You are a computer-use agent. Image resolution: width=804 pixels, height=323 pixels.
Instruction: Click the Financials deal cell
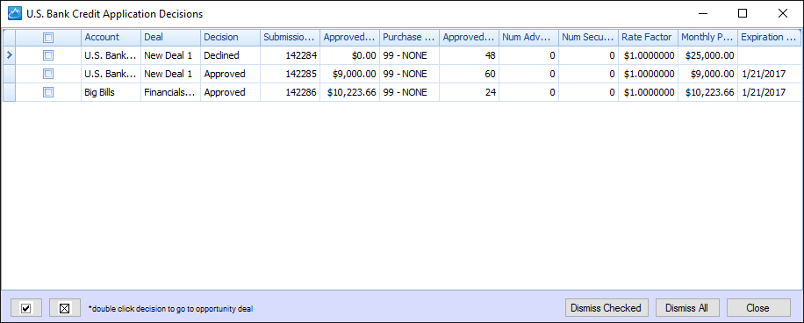point(171,92)
